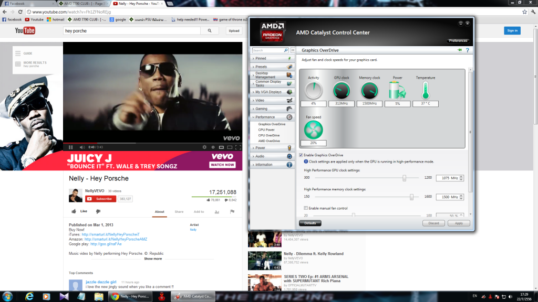Click the YouTube Sign in button
538x302 pixels.
point(512,30)
